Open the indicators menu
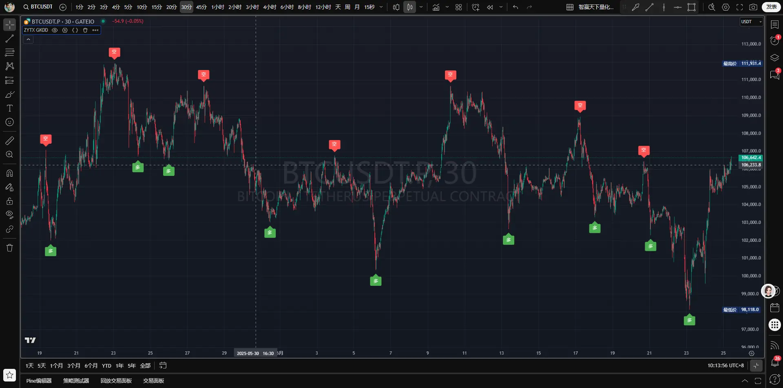Viewport: 783px width, 388px height. click(436, 7)
